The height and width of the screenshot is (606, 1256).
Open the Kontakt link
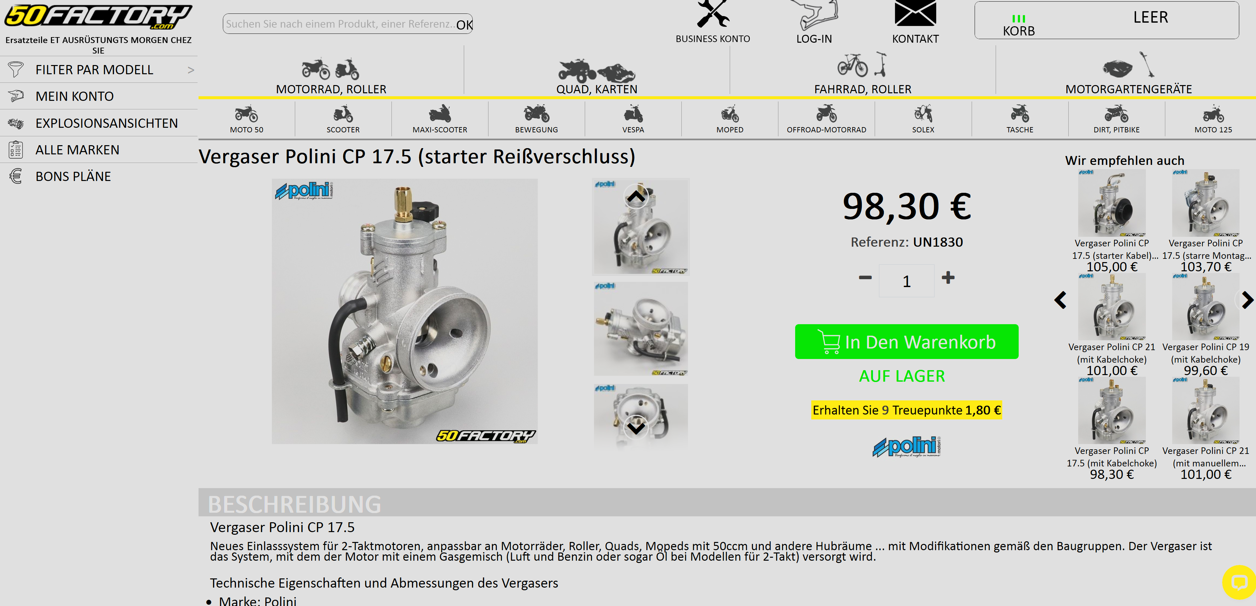[x=915, y=38]
